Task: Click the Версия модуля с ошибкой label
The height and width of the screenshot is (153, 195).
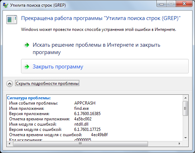Action: 35,129
